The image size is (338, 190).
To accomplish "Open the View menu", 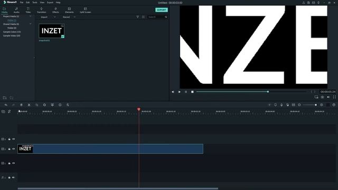I will pyautogui.click(x=42, y=3).
